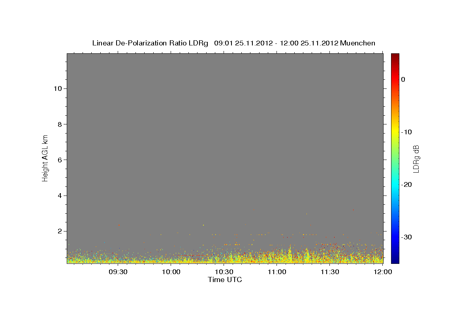Click the 'LDRg dB' colorbar label
This screenshot has height=316, width=474.
pyautogui.click(x=416, y=158)
